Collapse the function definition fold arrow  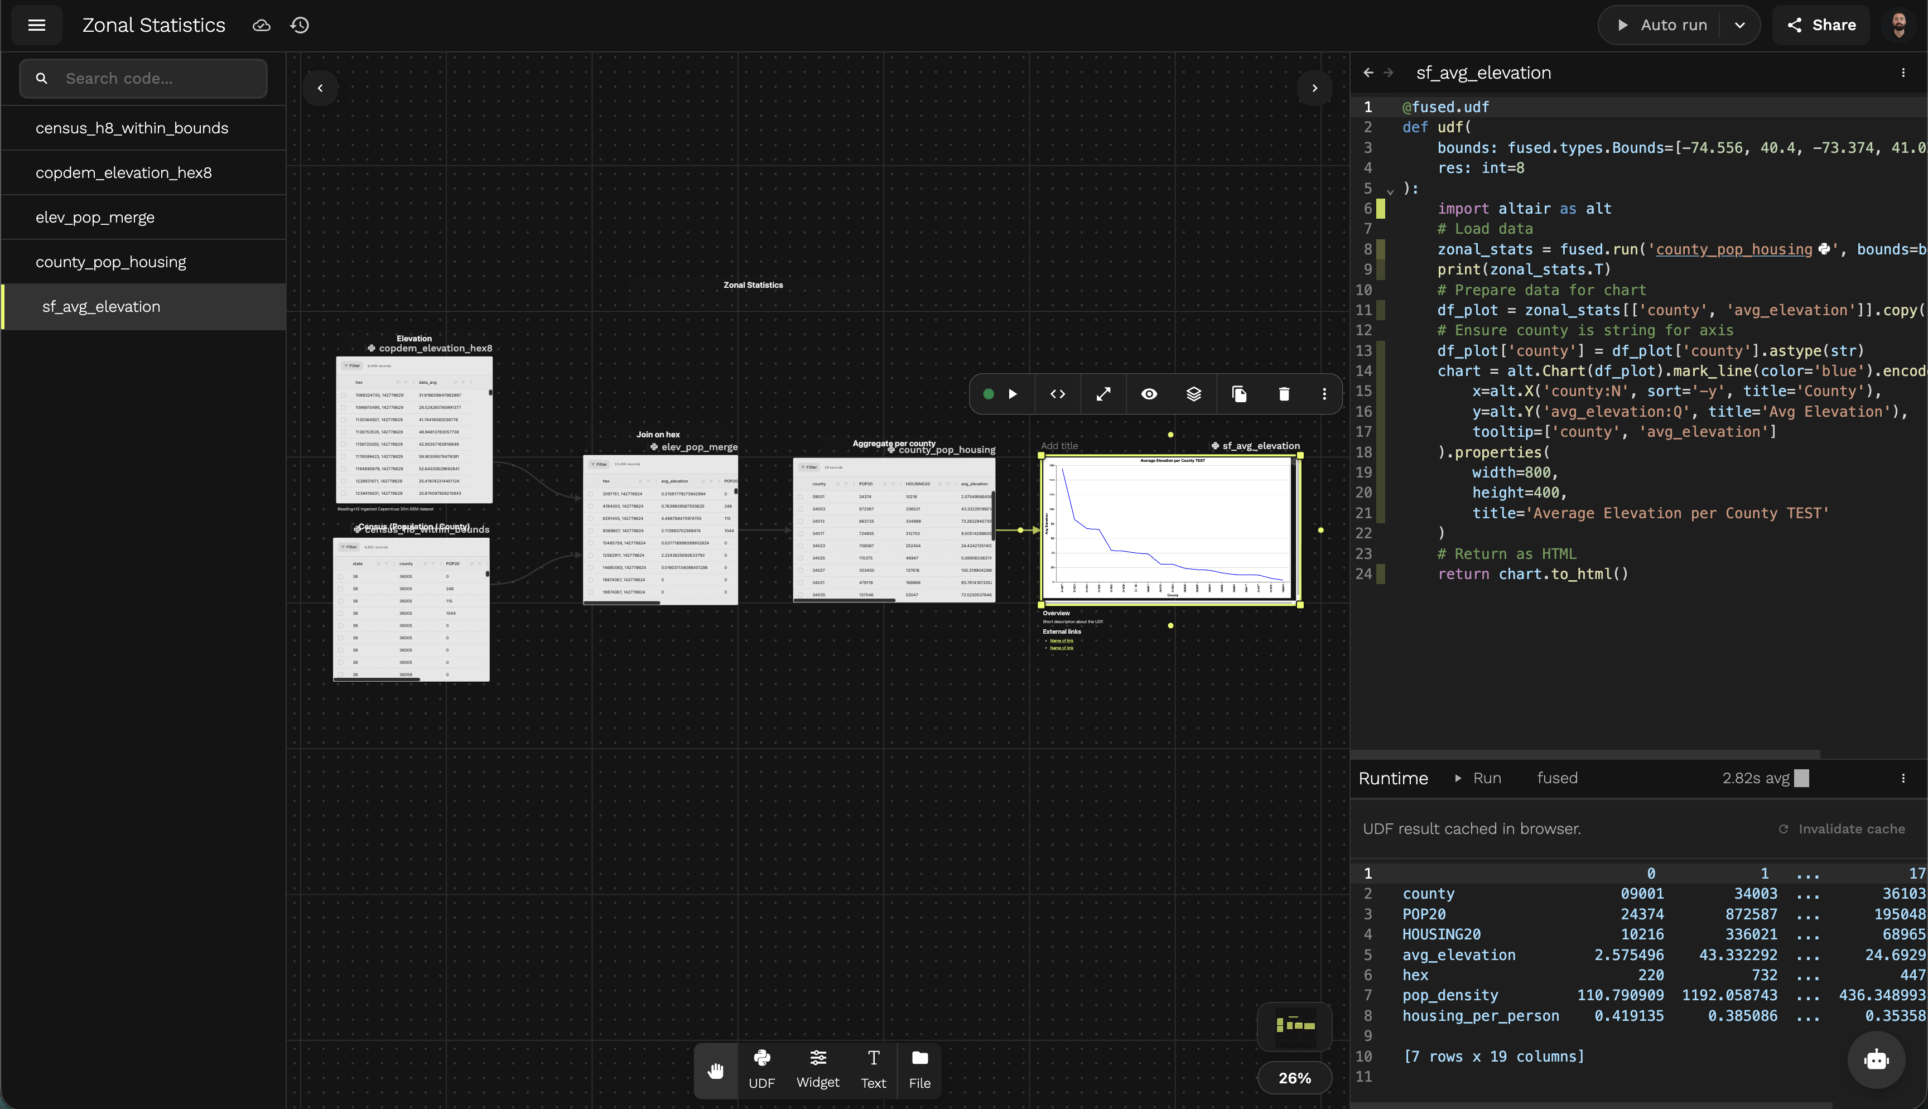pyautogui.click(x=1390, y=191)
